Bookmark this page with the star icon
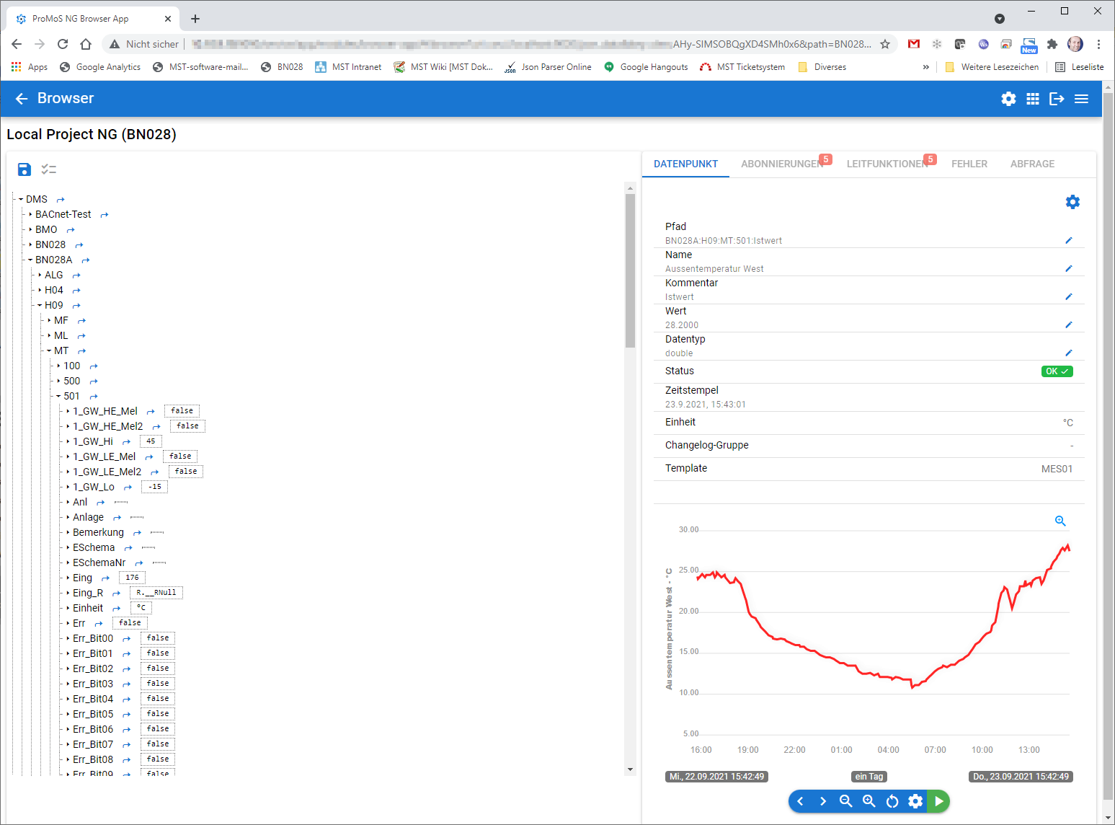 [885, 44]
